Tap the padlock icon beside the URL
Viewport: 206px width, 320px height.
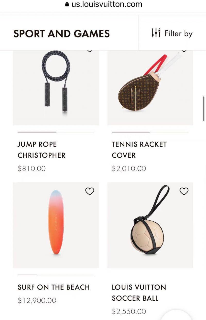point(67,4)
